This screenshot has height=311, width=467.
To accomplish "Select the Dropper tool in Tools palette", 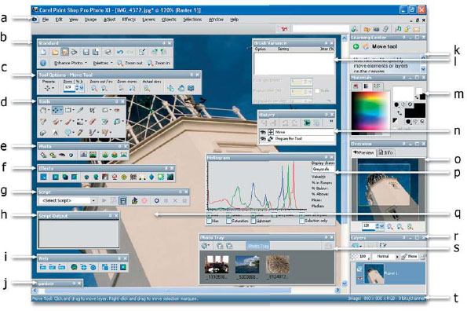I will pyautogui.click(x=80, y=111).
